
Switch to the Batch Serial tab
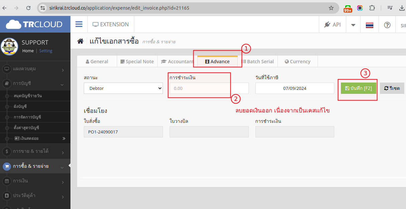tap(257, 62)
